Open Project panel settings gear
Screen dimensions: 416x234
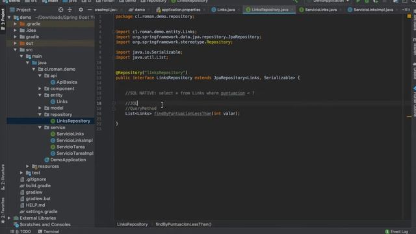coord(81,10)
